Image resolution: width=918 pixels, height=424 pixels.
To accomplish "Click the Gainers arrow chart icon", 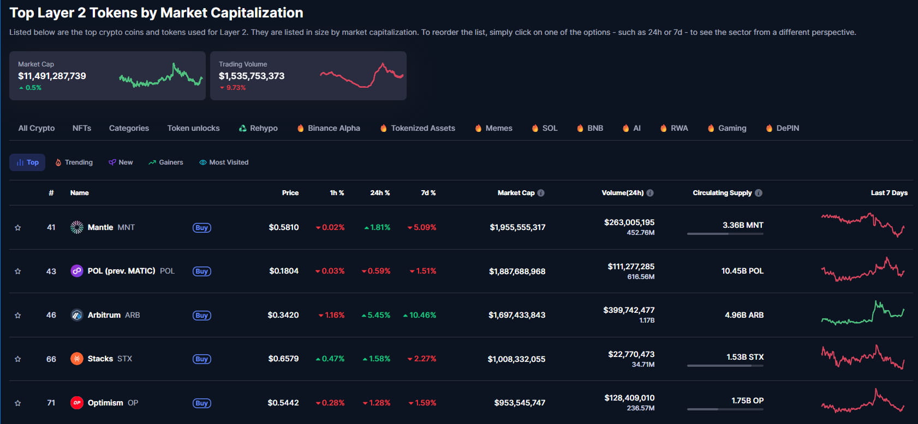I will click(152, 162).
